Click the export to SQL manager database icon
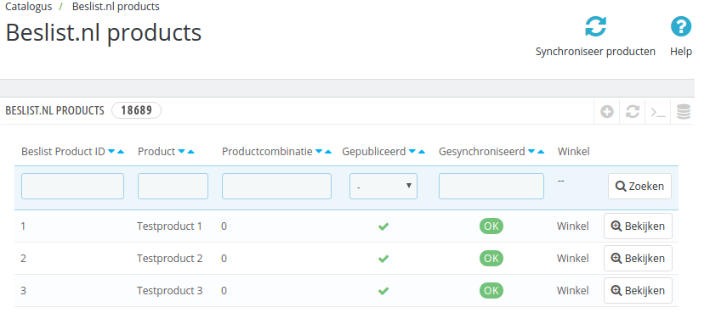The height and width of the screenshot is (324, 727). tap(684, 111)
